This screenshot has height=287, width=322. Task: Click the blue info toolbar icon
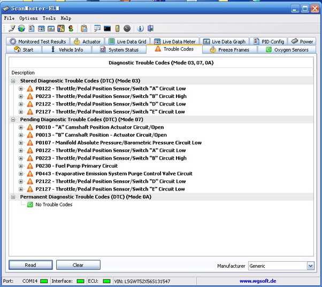click(140, 28)
